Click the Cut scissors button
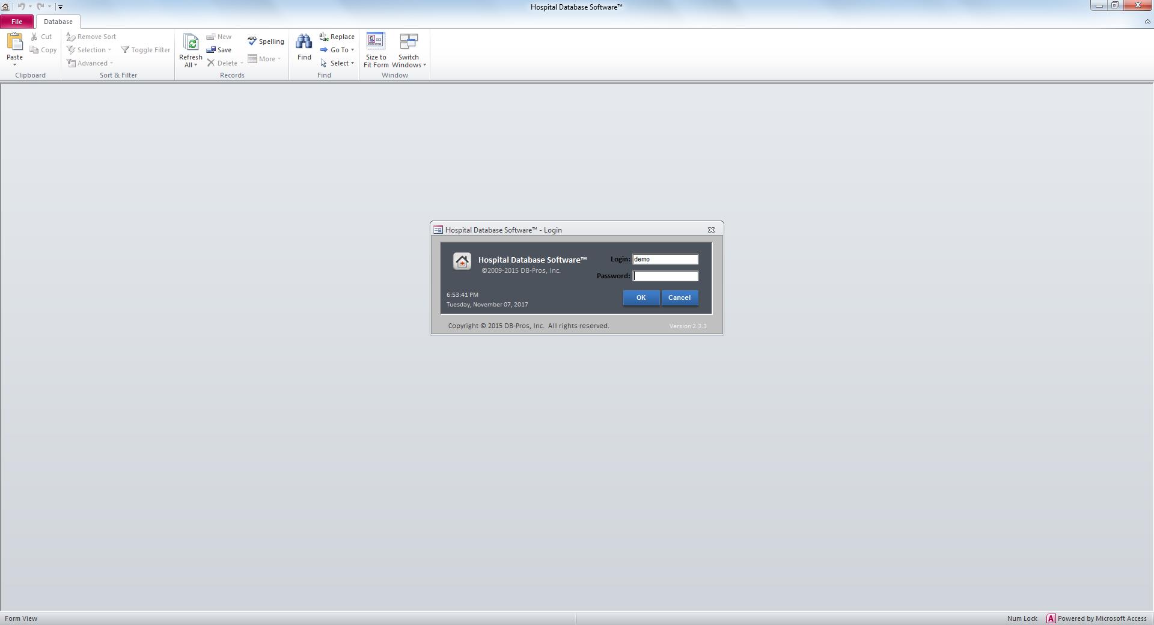1154x625 pixels. 41,37
